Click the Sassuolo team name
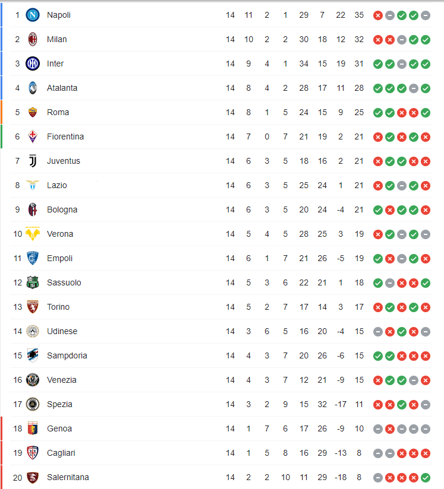Viewport: 444px width, 489px height. [64, 282]
